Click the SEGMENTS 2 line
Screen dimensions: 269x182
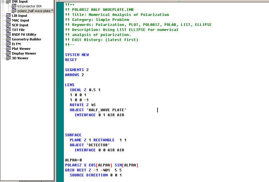pyautogui.click(x=77, y=70)
